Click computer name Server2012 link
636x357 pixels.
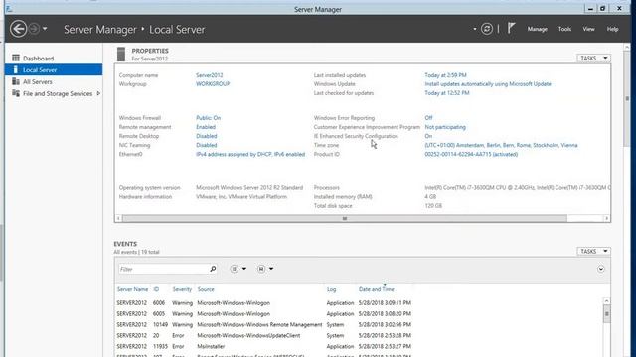[210, 75]
